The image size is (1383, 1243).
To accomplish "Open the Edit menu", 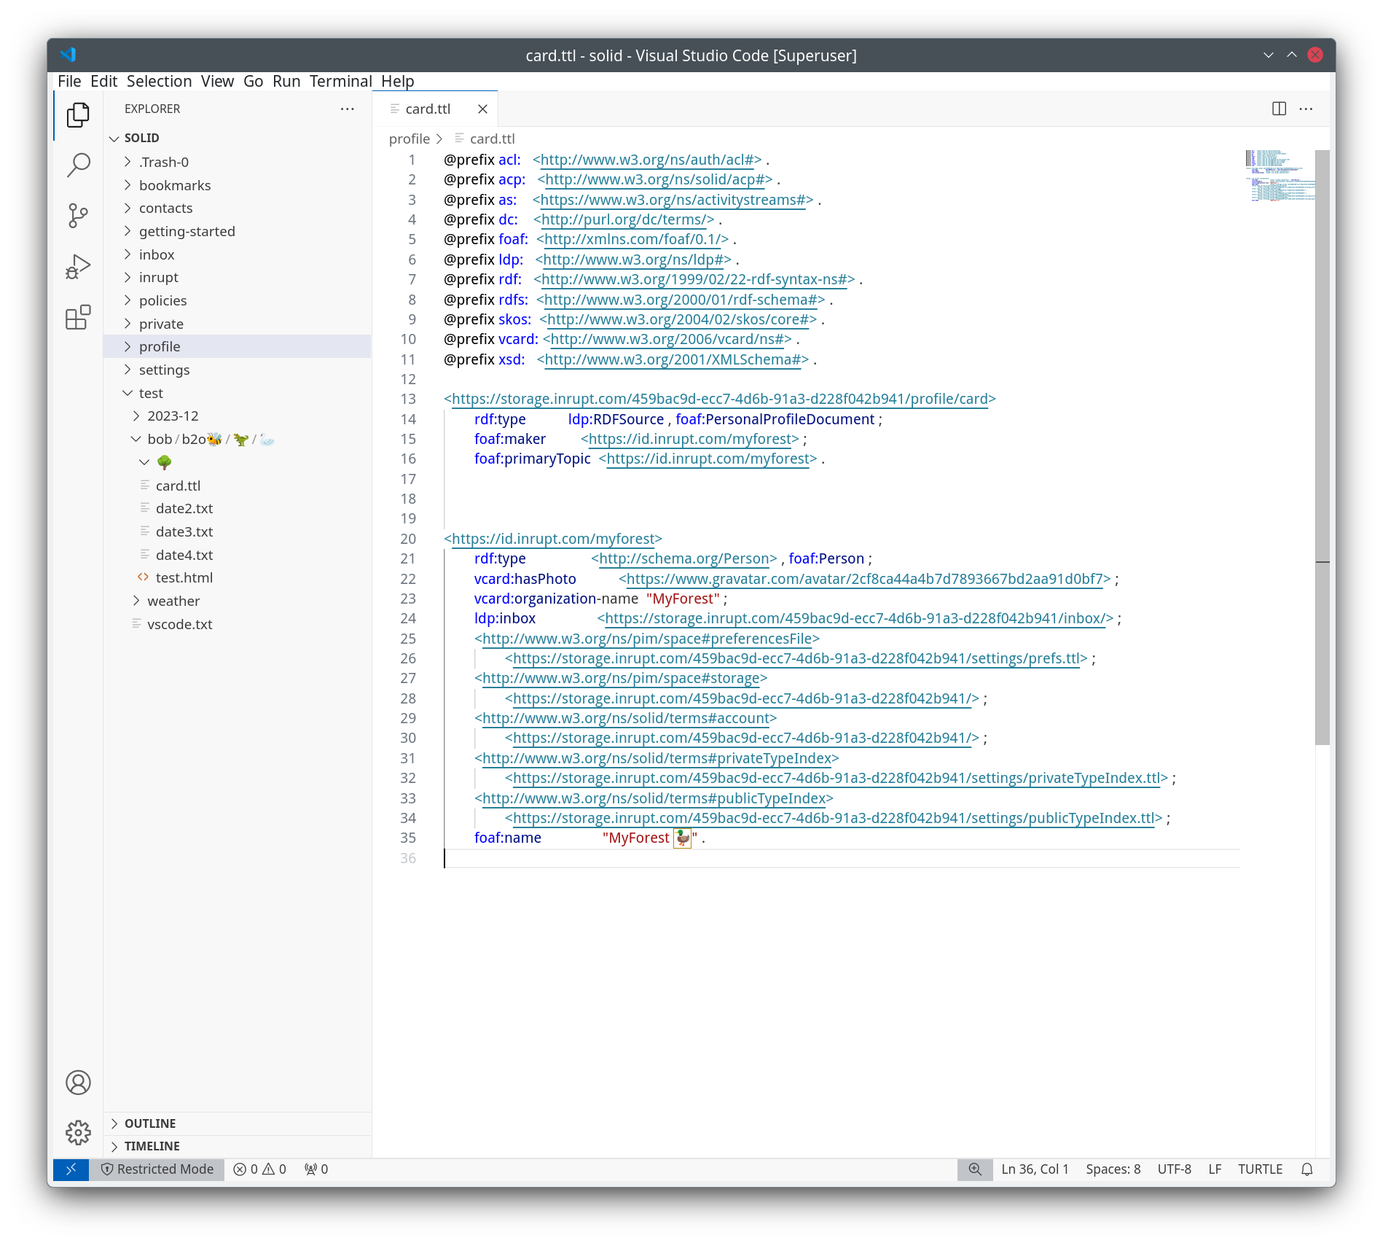I will coord(103,81).
